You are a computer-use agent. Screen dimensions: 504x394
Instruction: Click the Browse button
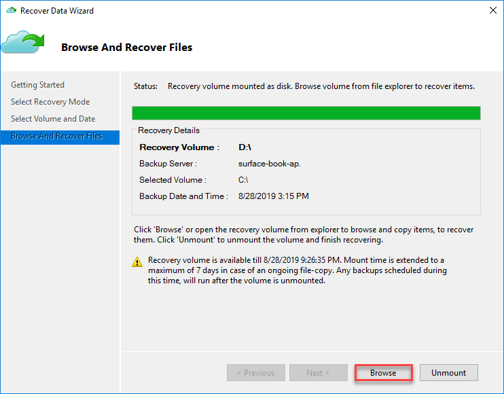point(383,373)
